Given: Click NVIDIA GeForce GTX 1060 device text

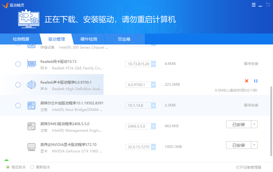Looking at the screenshot, I should (x=77, y=151).
